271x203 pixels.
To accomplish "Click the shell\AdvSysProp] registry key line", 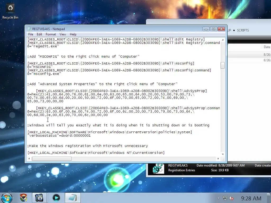I will 121,91.
